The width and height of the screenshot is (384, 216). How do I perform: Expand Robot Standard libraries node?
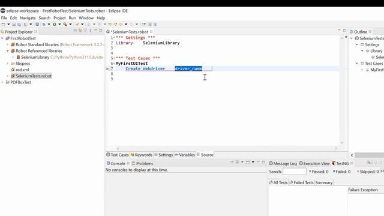pyautogui.click(x=8, y=44)
